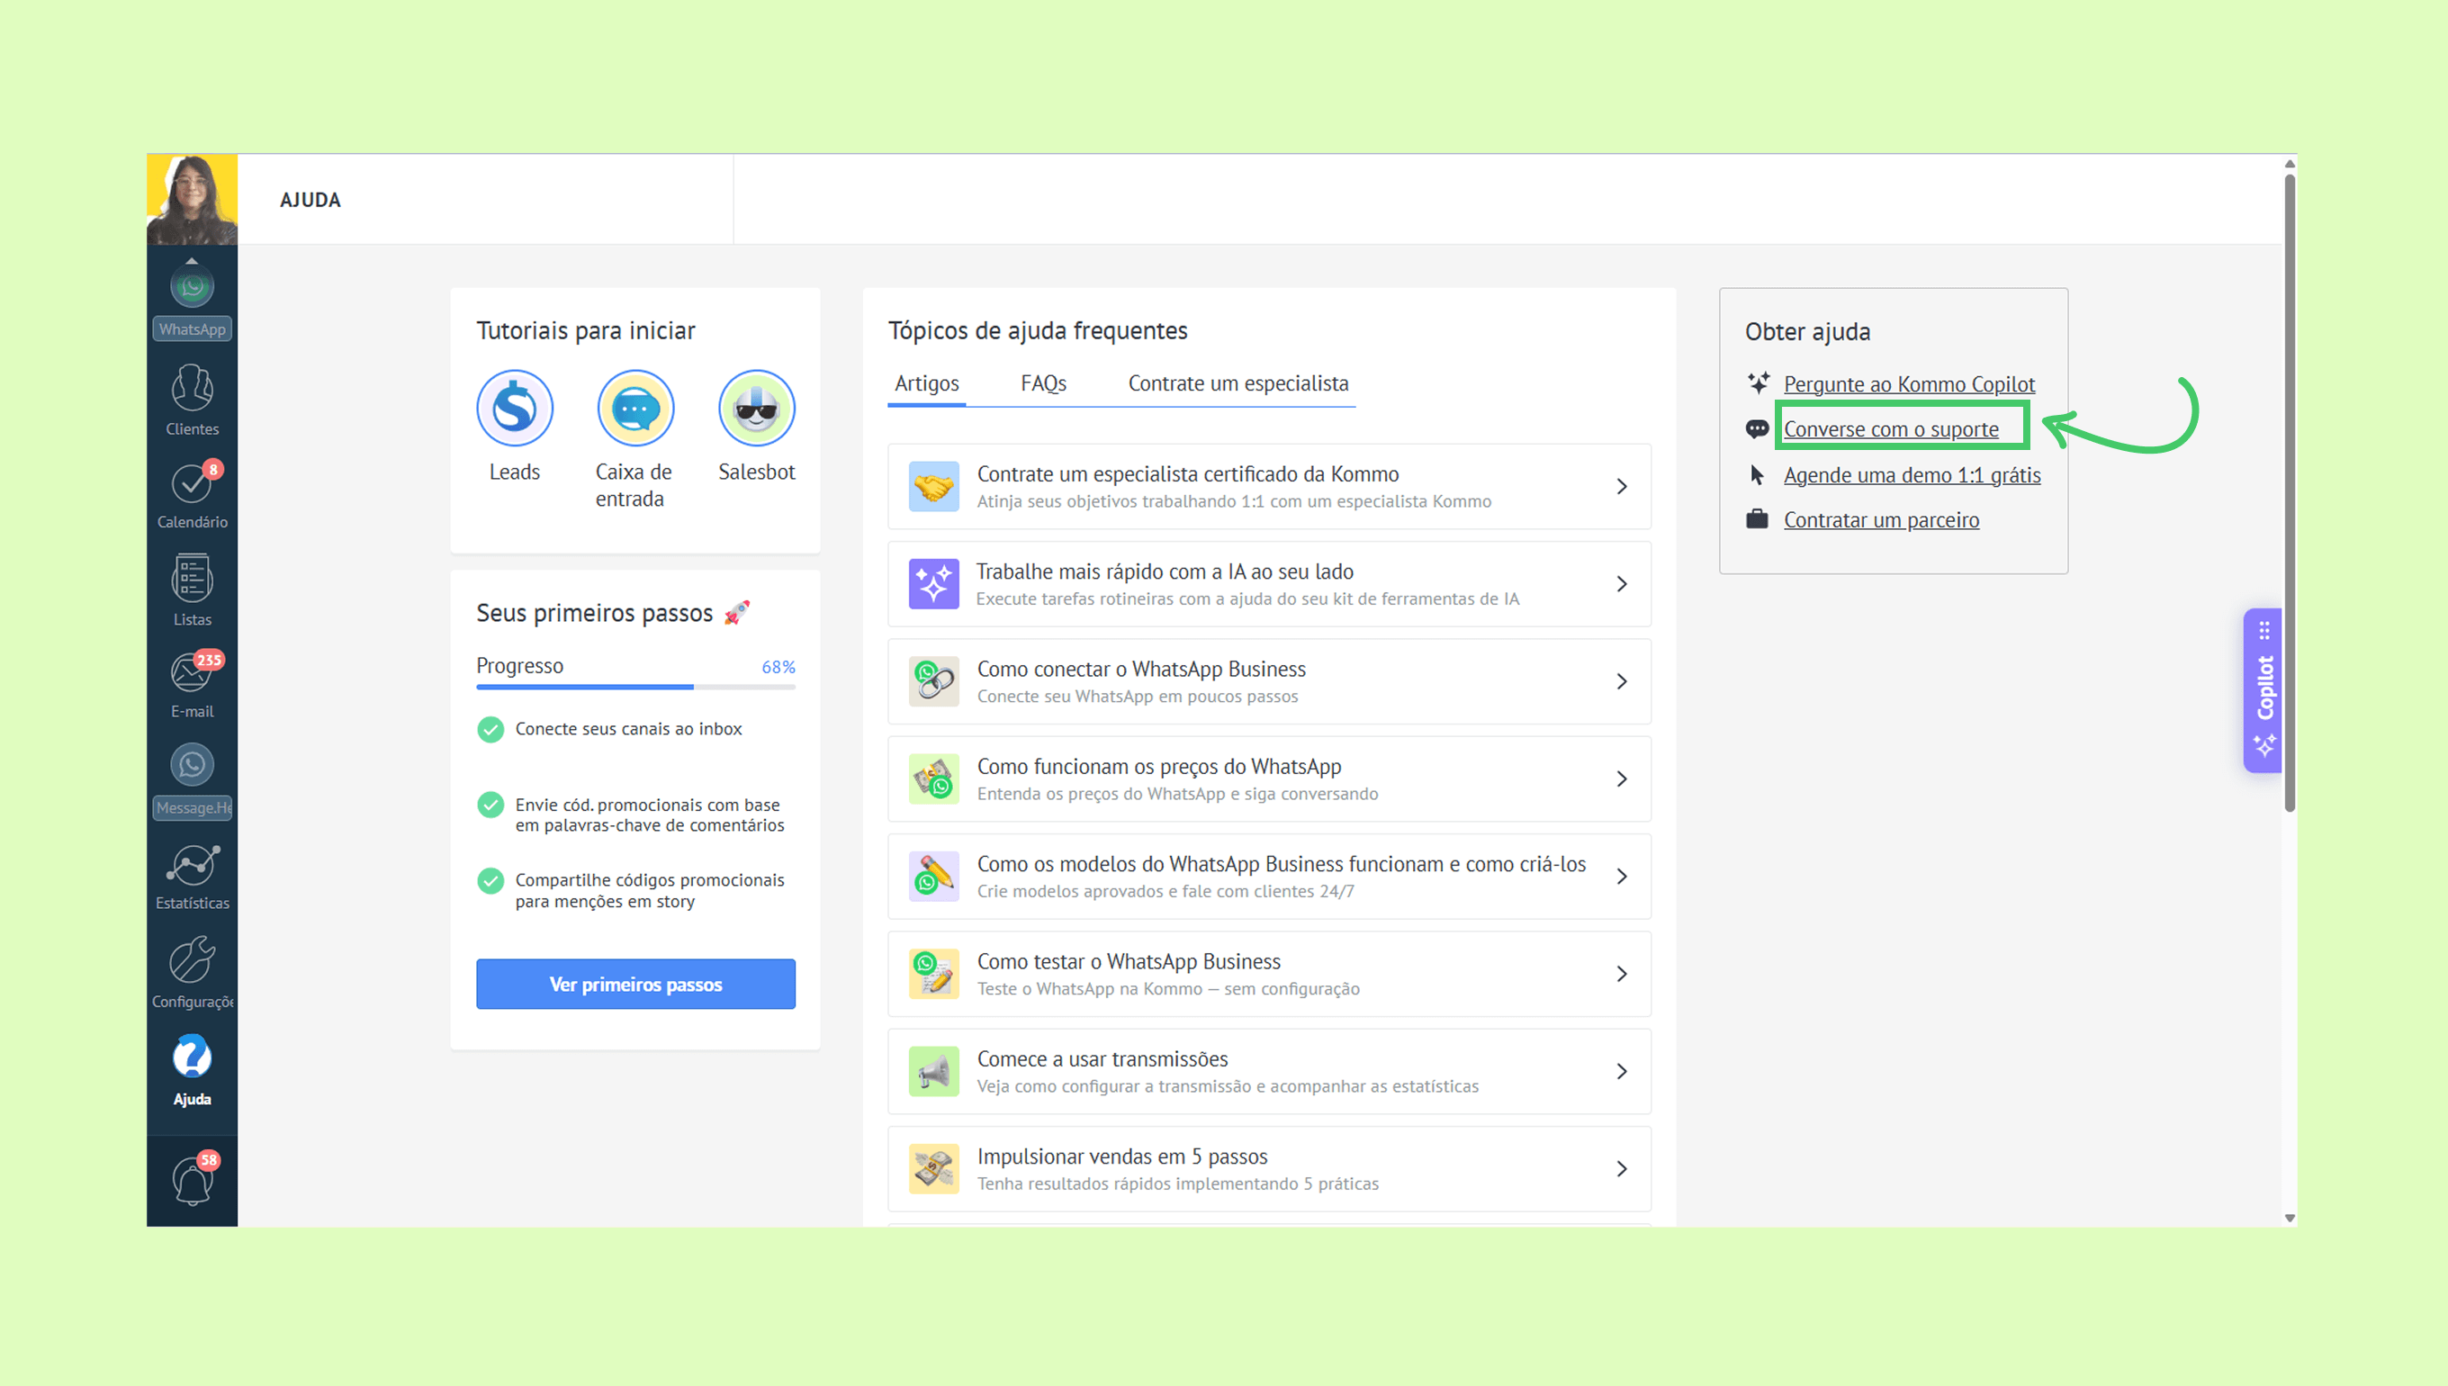Expand 'Como conectar o WhatsApp Business' chevron
2448x1386 pixels.
coord(1621,681)
